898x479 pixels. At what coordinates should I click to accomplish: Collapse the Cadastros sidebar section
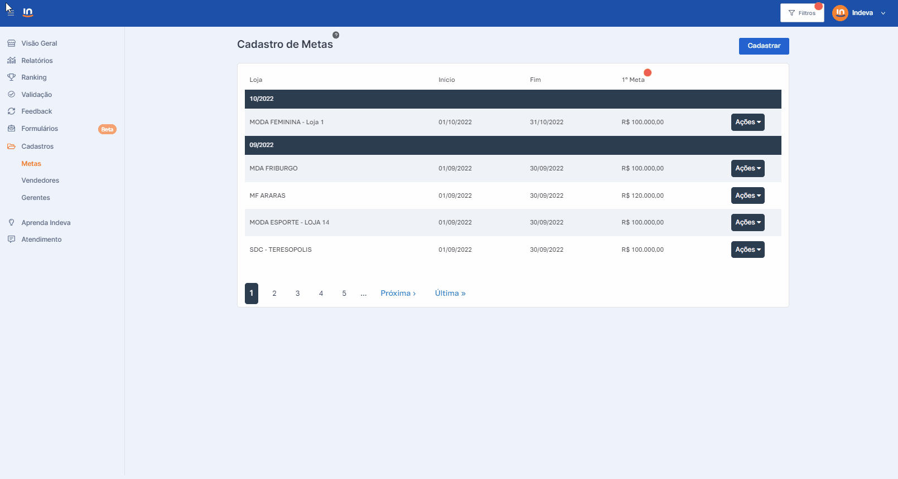point(37,146)
